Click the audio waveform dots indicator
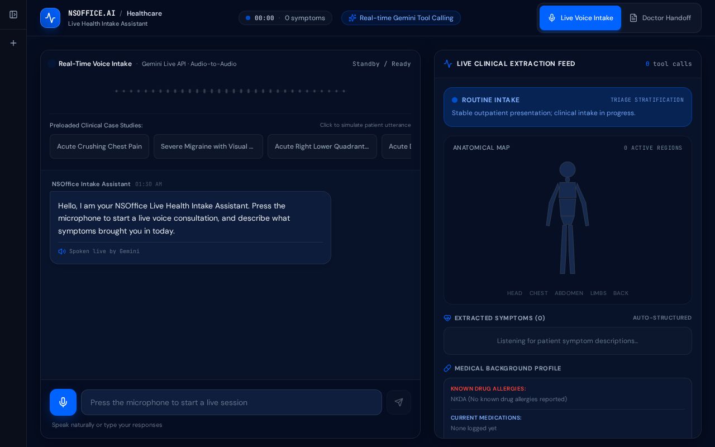Screen dimensions: 715x447 tap(230, 91)
